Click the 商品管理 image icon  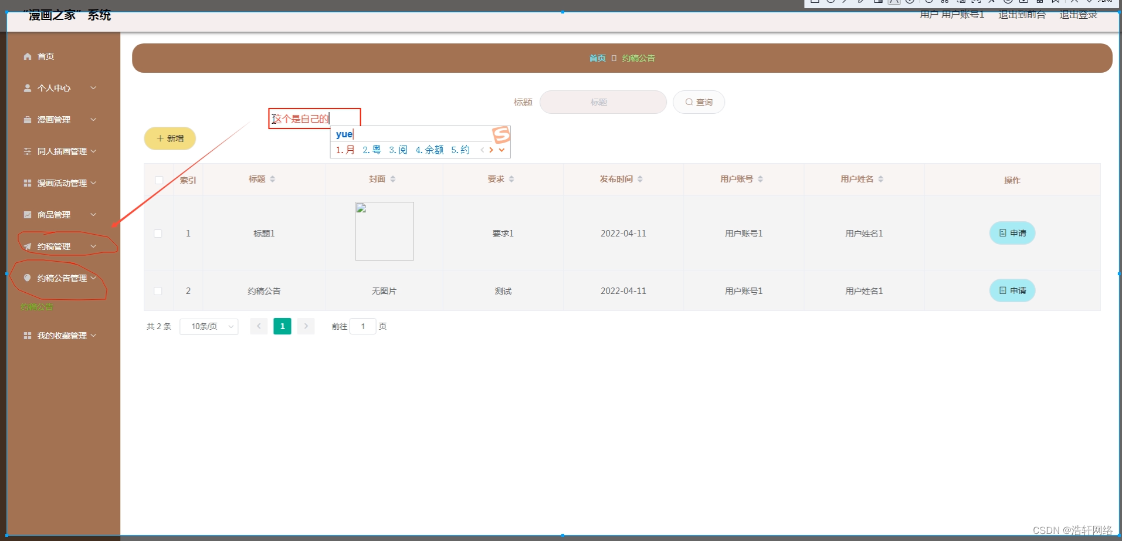[28, 215]
